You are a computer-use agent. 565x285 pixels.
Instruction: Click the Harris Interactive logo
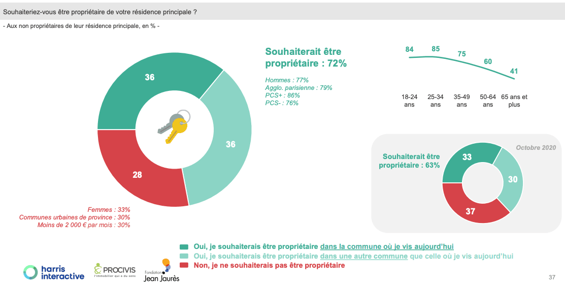point(54,272)
